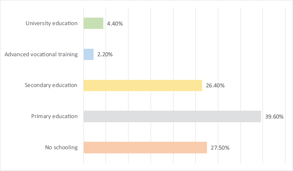Click the "Primary education" category label
The height and width of the screenshot is (171, 293).
pos(54,116)
